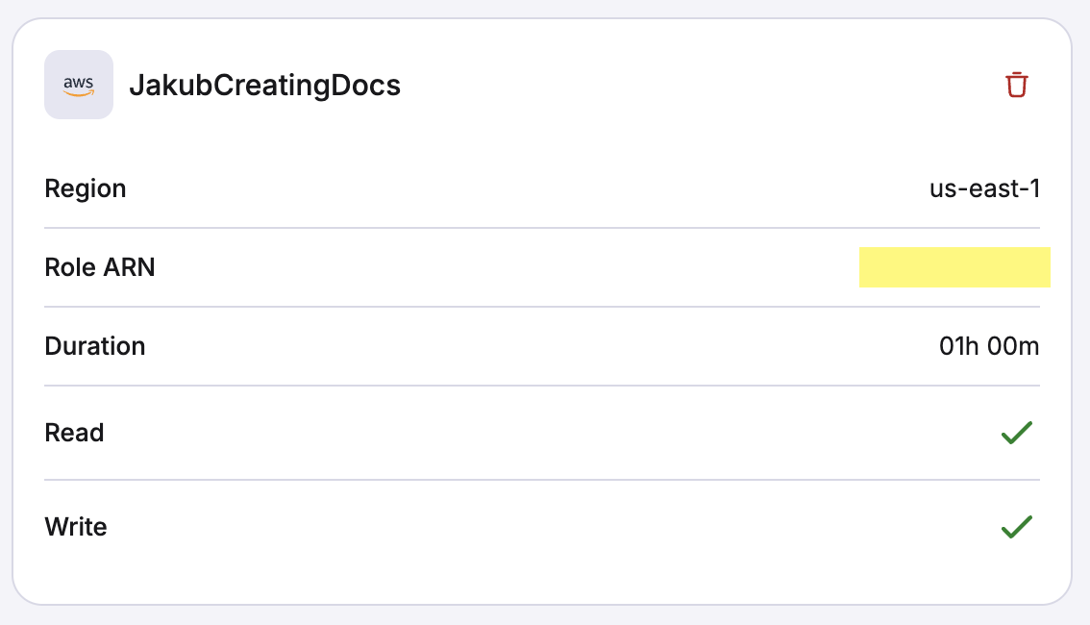The image size is (1090, 625).
Task: Tap the delete icon for this connection
Action: click(1017, 85)
